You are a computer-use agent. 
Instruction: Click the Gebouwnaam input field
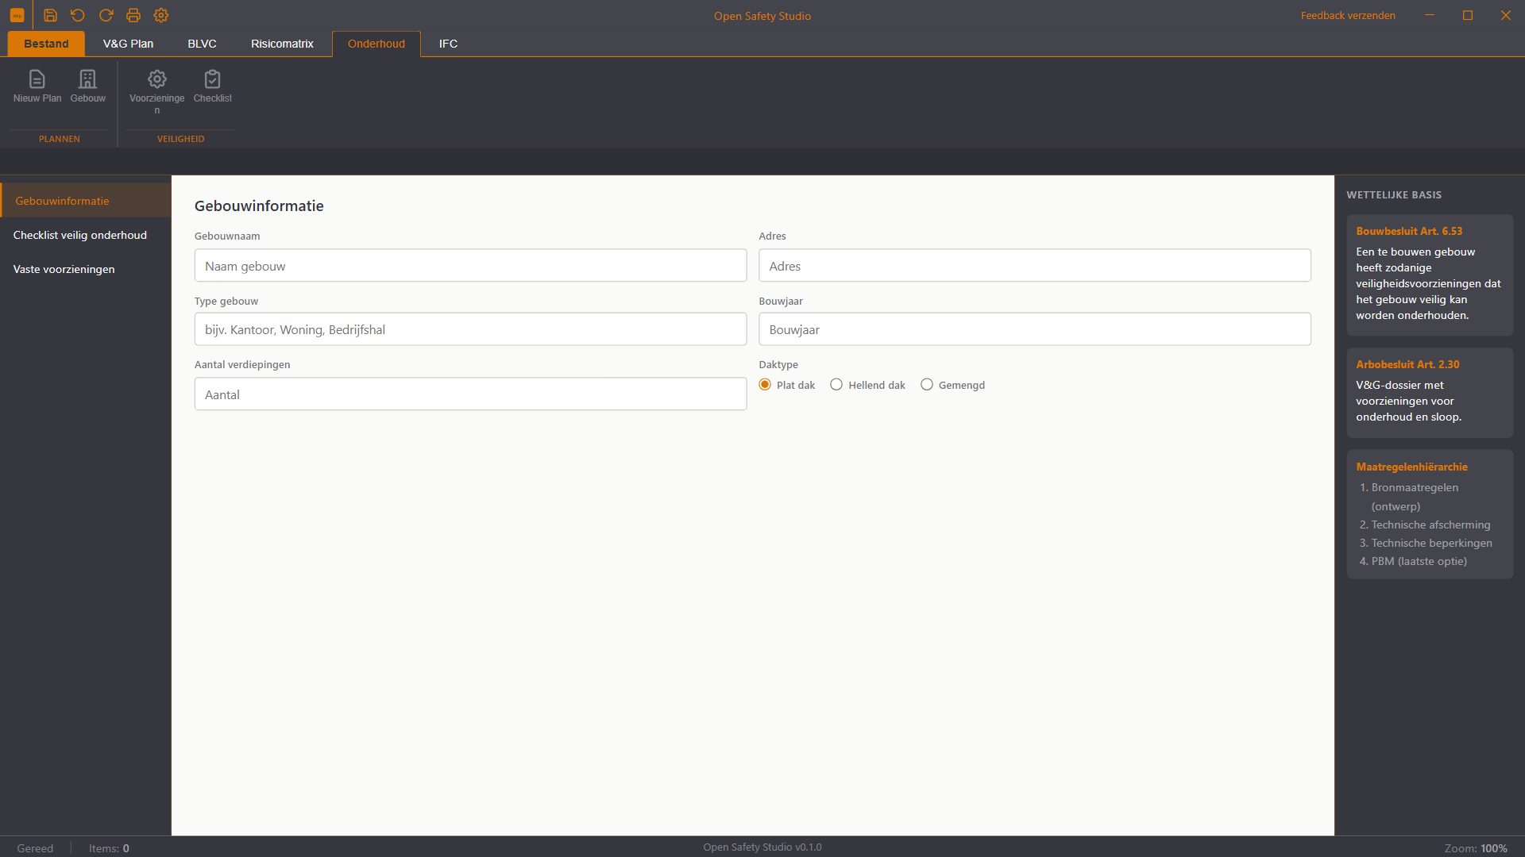coord(470,266)
